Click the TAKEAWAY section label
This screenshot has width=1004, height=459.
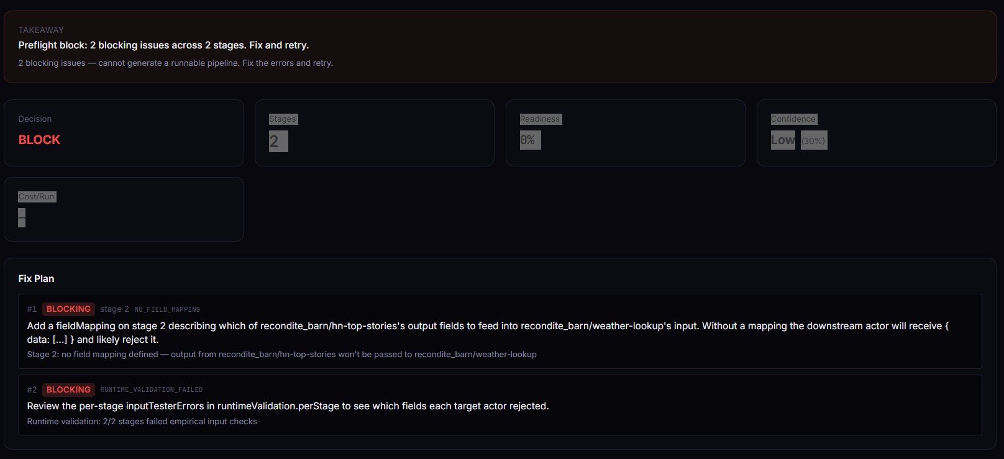pyautogui.click(x=41, y=30)
